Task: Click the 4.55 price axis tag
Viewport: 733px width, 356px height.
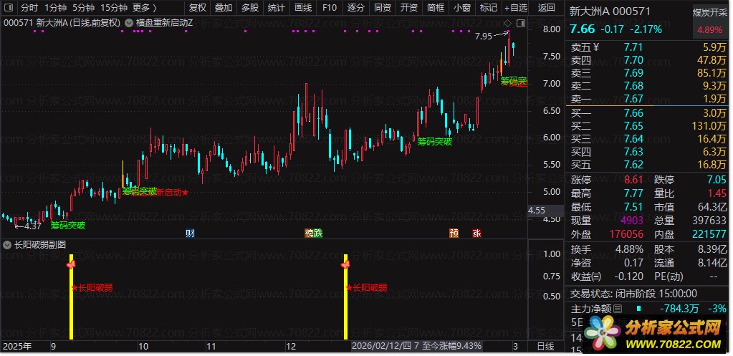Action: (x=537, y=211)
